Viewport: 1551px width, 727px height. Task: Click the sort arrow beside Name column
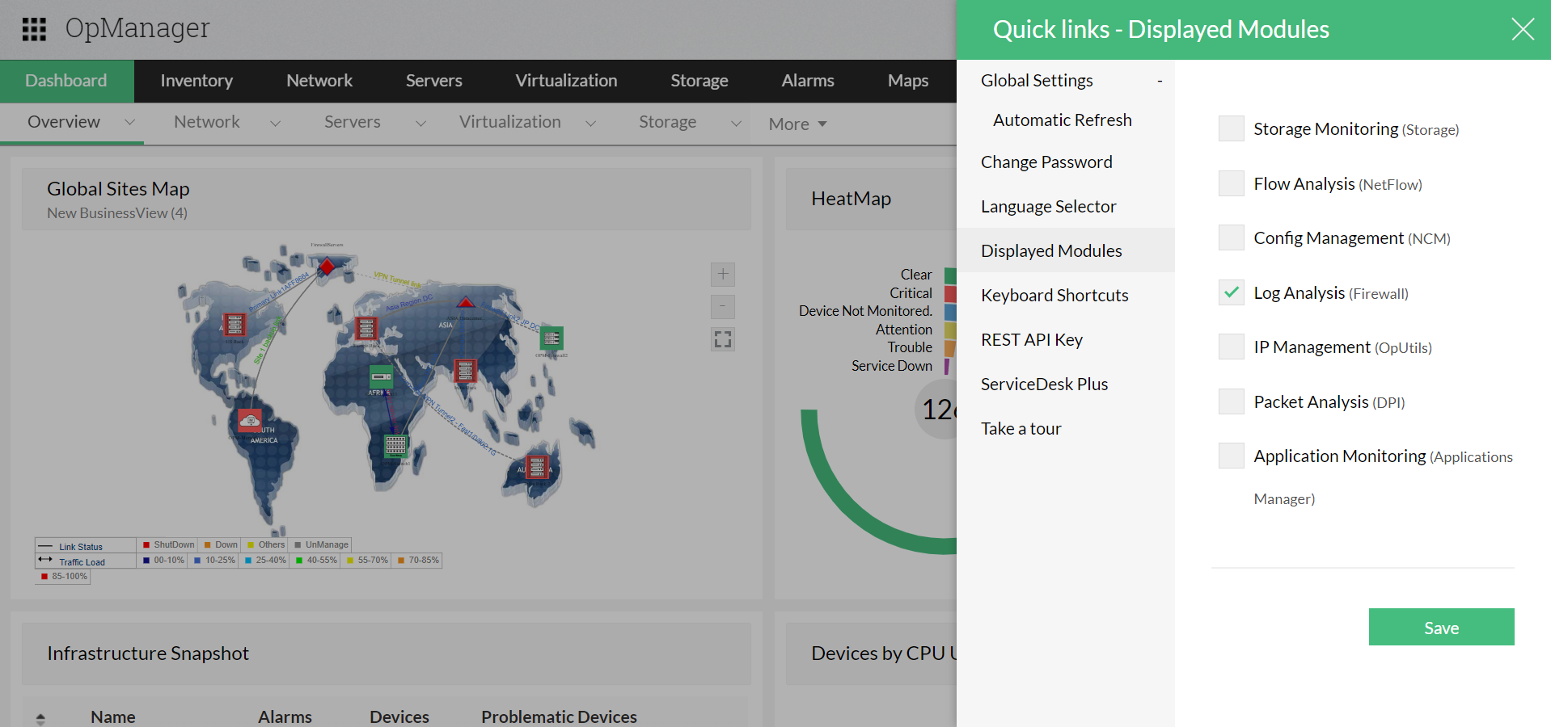click(x=40, y=718)
